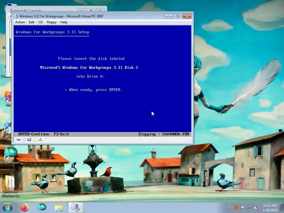Restore down the Windows 3.11 Virtual PC window
The height and width of the screenshot is (213, 284).
[x=178, y=16]
